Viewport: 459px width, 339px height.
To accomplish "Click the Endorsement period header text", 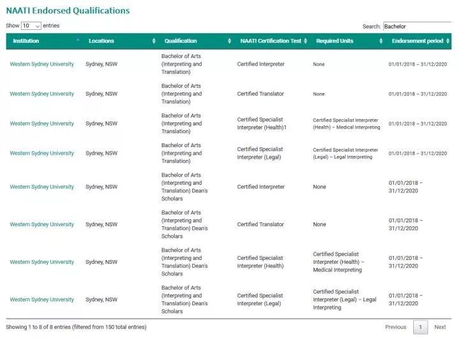I will click(417, 41).
